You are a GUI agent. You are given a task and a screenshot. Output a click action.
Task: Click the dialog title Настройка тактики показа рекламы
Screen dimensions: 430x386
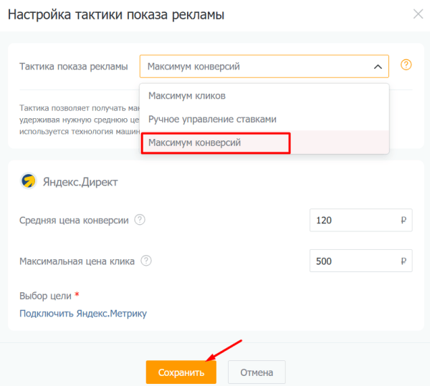116,14
